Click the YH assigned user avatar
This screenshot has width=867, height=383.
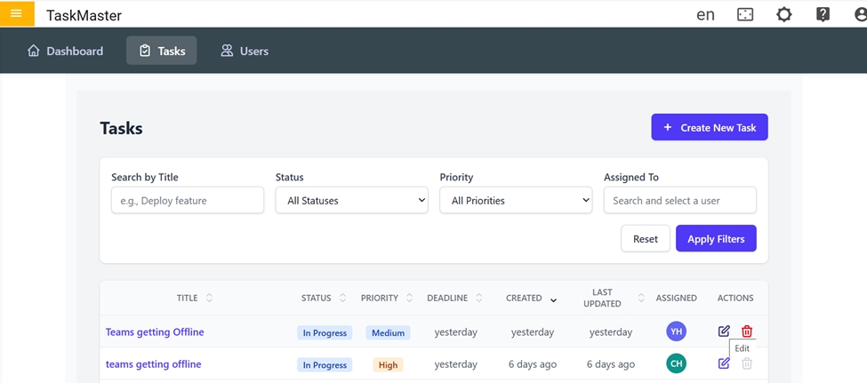tap(676, 331)
